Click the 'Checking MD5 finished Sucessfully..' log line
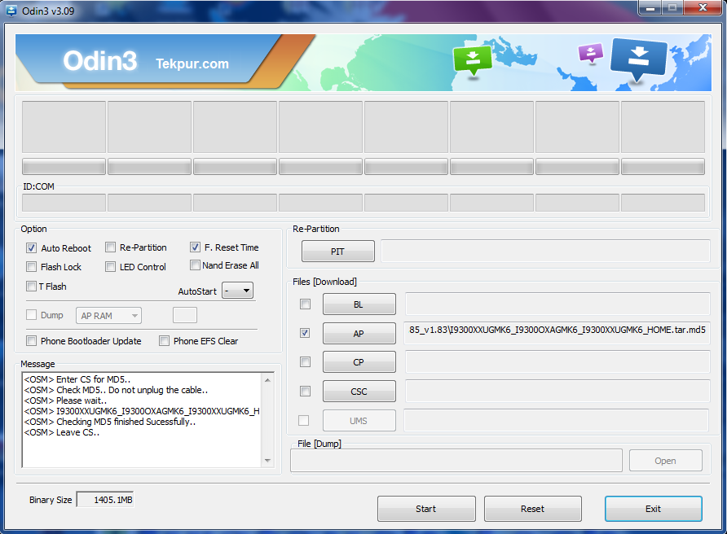 [x=110, y=422]
